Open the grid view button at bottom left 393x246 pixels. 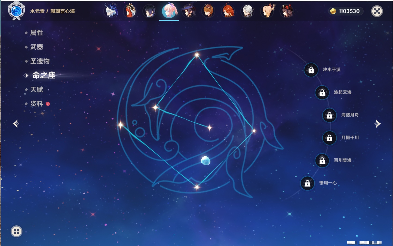point(16,231)
